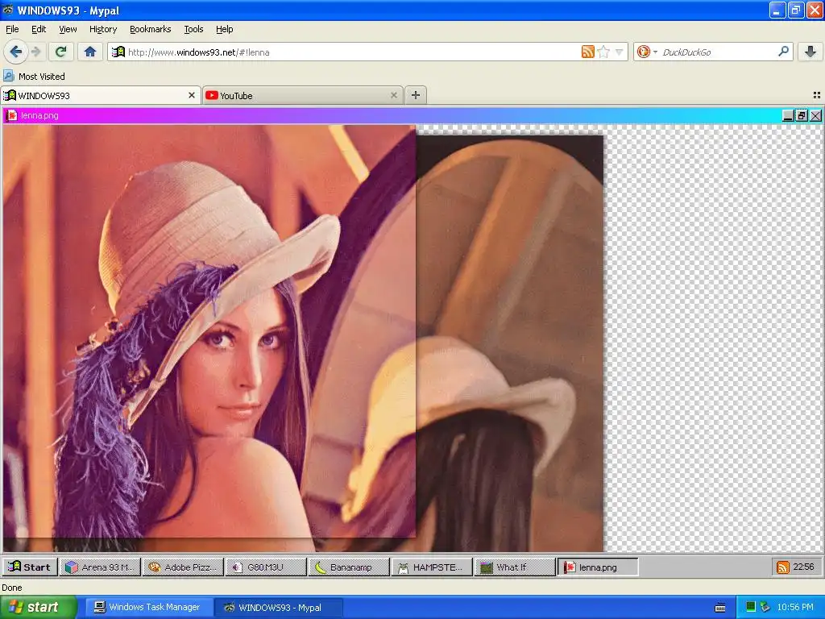Open the search engine selector dropdown
Image resolution: width=825 pixels, height=619 pixels.
655,52
